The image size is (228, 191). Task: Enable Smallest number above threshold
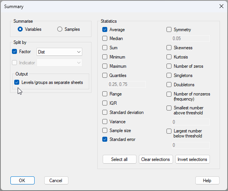click(x=169, y=108)
